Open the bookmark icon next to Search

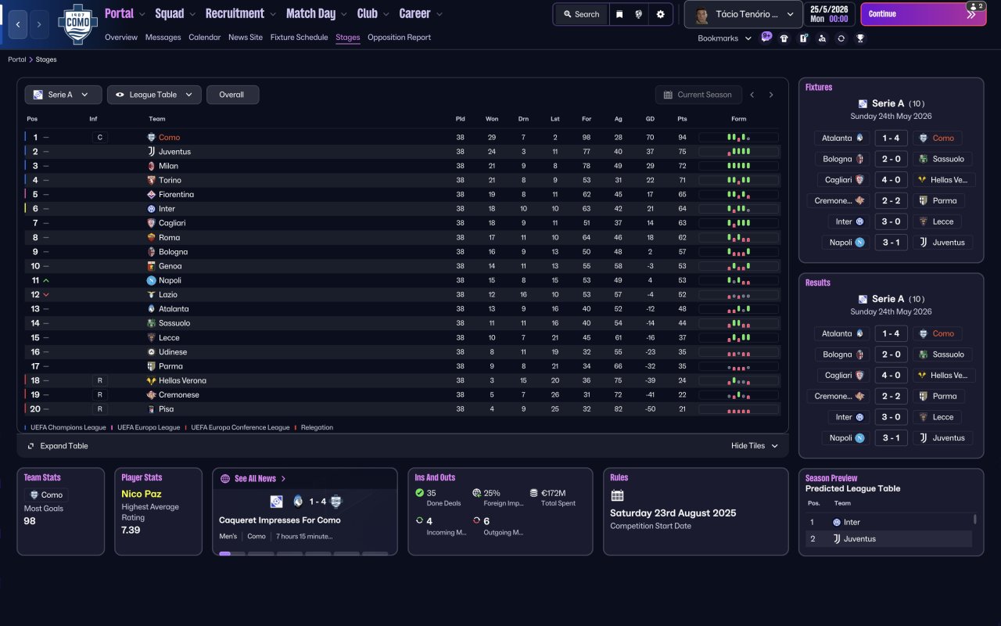619,14
